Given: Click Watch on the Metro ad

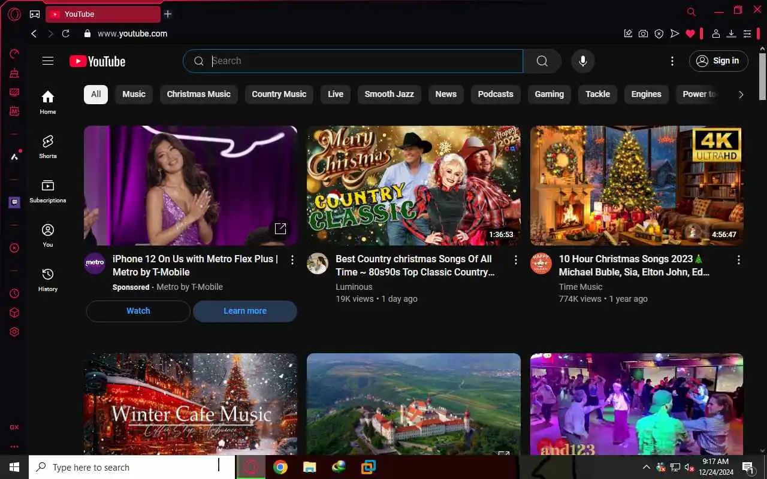Looking at the screenshot, I should pyautogui.click(x=138, y=311).
